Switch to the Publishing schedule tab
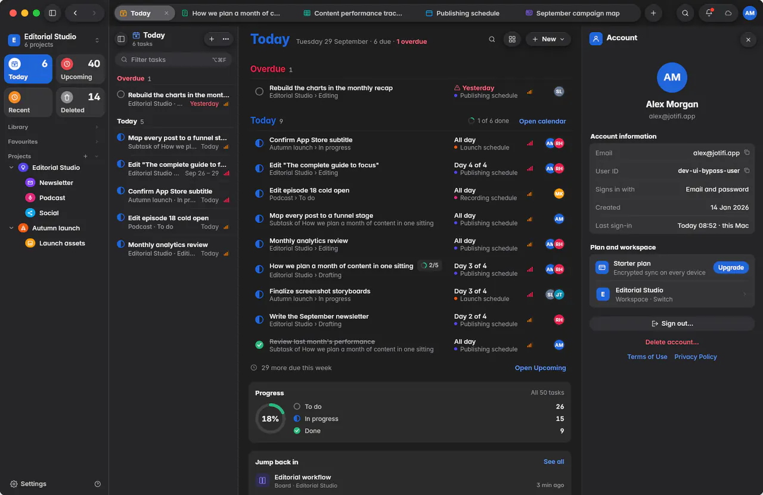This screenshot has width=763, height=495. [463, 13]
